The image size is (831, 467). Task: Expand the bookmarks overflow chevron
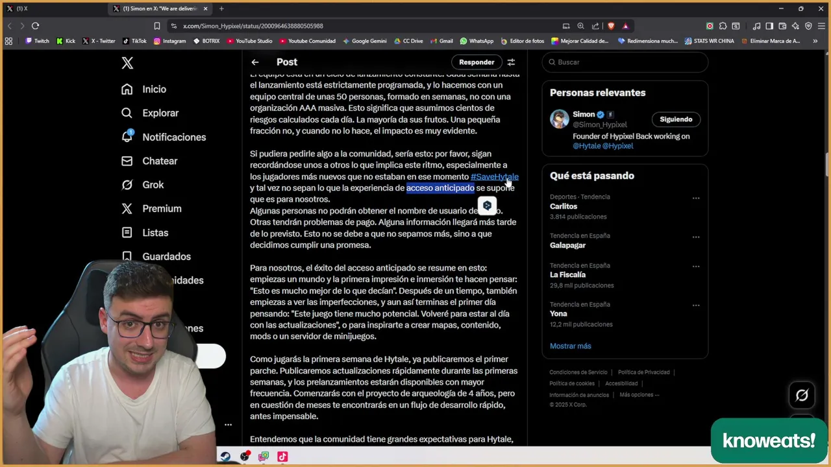[815, 41]
